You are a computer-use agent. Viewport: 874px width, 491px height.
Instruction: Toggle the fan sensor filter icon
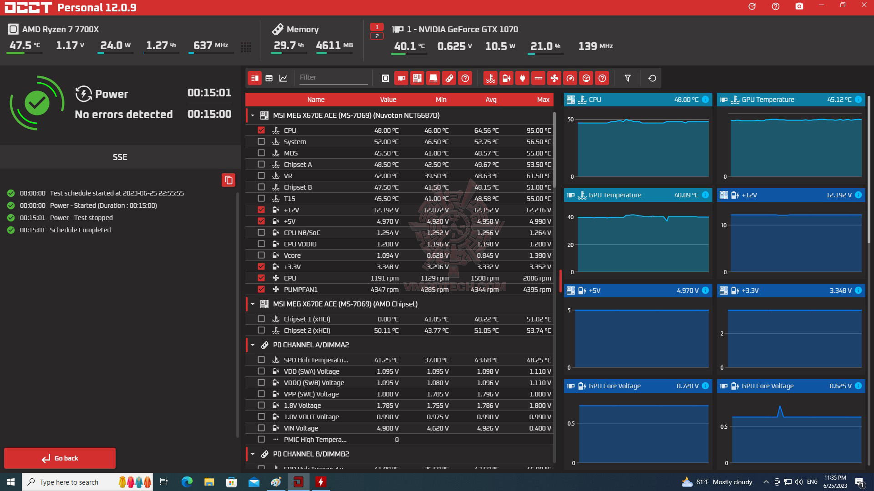click(x=554, y=78)
